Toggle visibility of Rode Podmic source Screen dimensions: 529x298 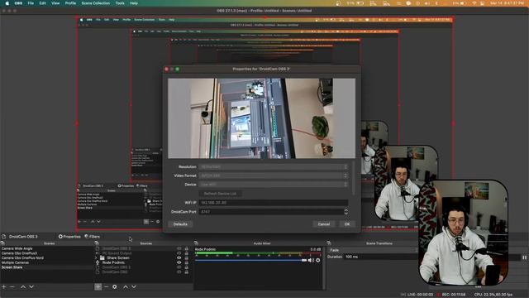[x=179, y=262]
